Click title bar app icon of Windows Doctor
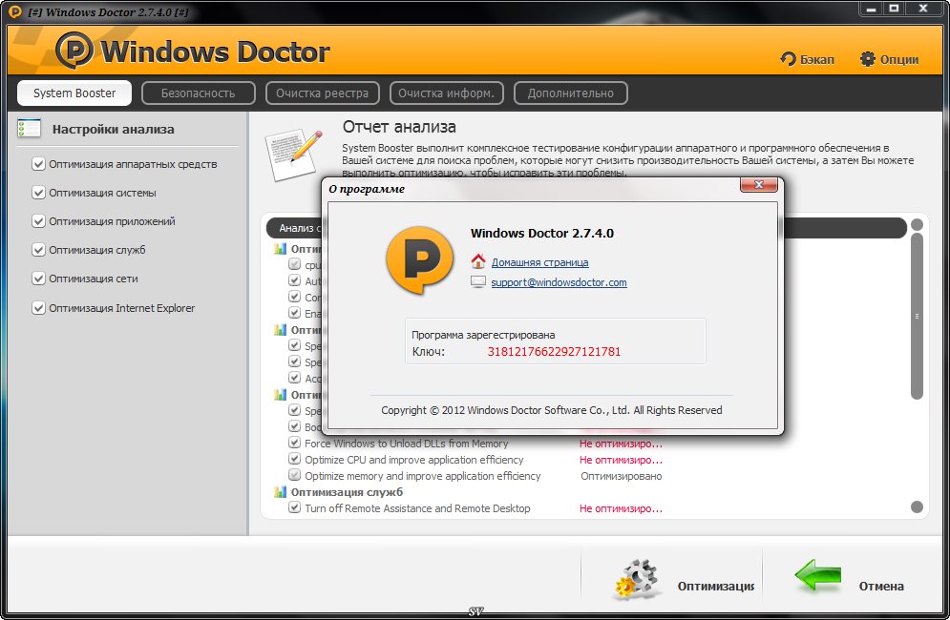Screen dimensions: 950x620 (x=15, y=11)
